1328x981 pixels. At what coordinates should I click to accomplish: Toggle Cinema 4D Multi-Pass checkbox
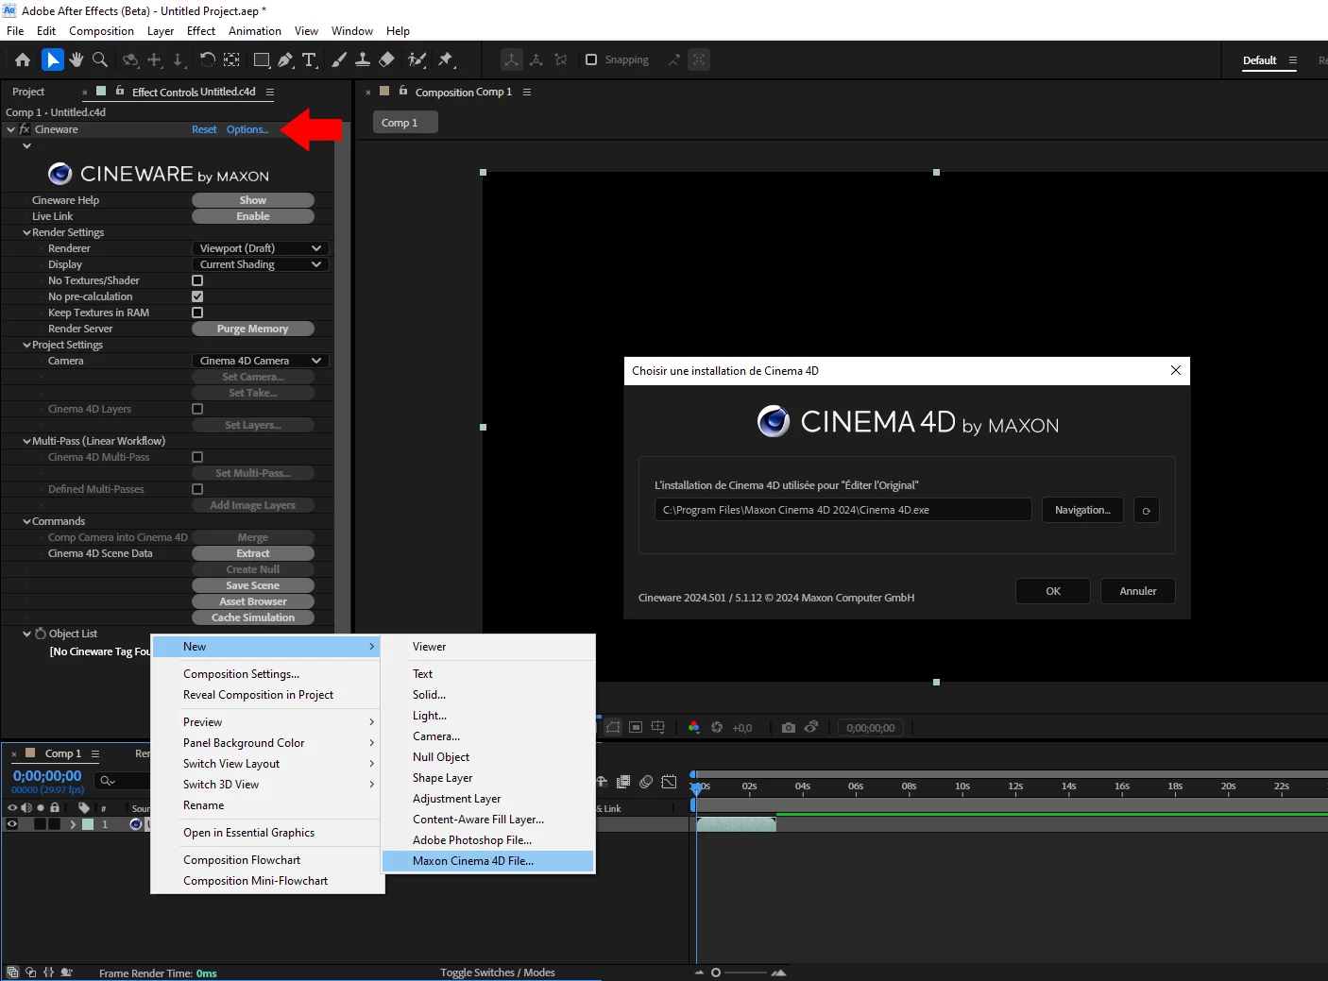197,457
